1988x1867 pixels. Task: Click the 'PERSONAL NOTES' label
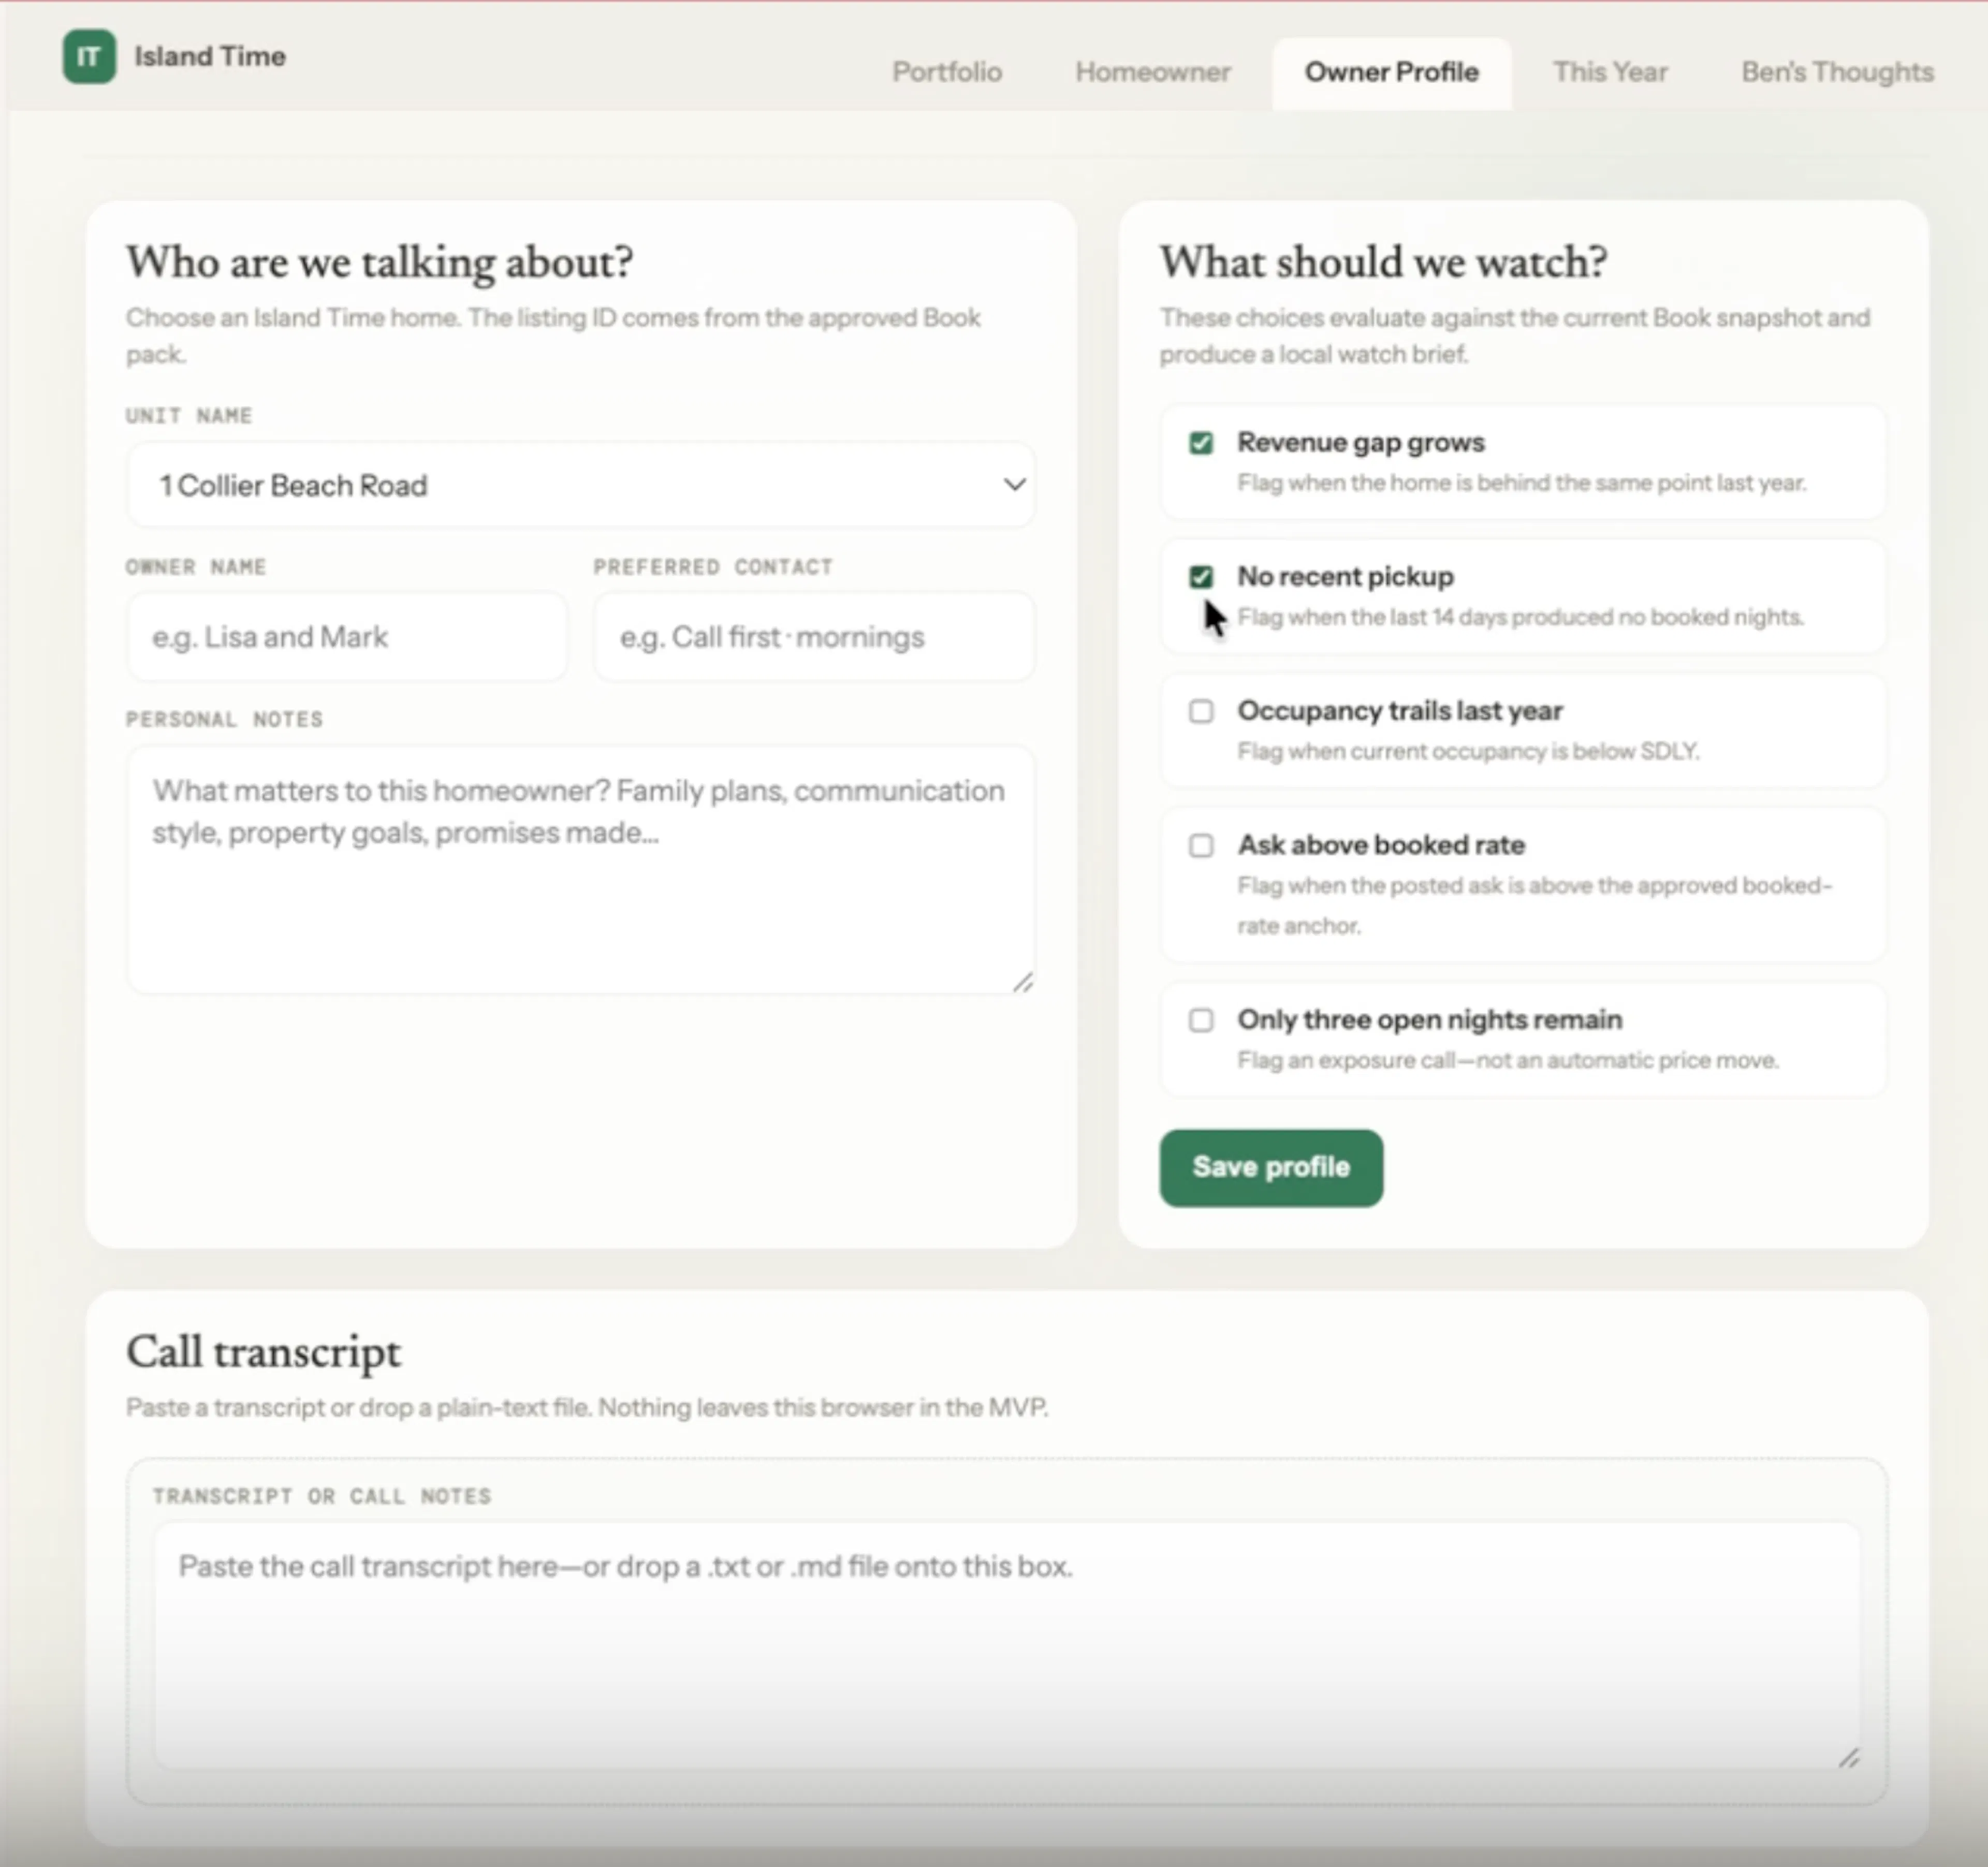(224, 720)
